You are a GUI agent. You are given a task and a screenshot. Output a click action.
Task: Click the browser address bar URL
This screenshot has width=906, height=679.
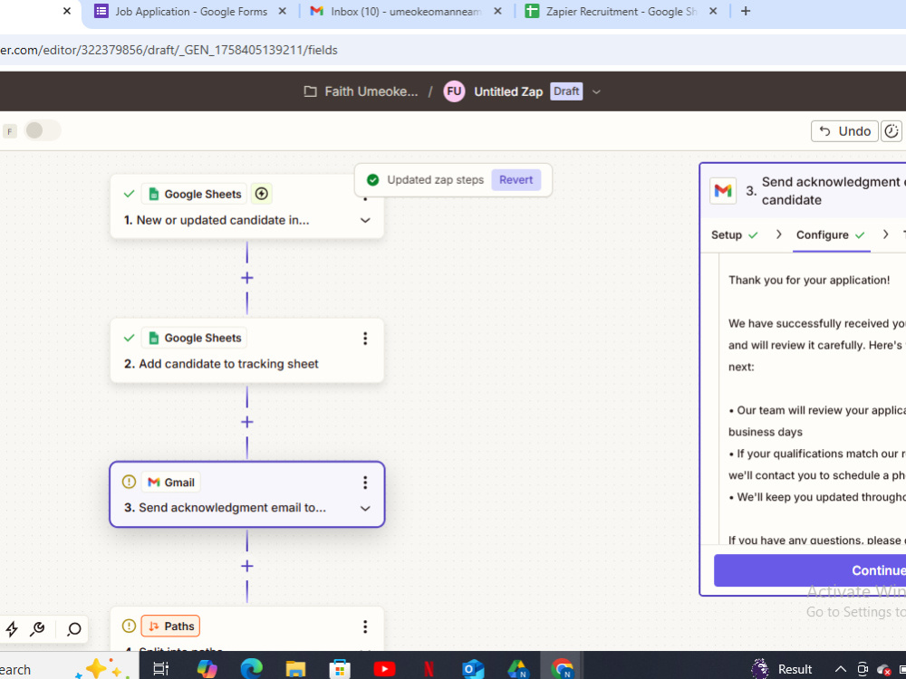point(169,50)
